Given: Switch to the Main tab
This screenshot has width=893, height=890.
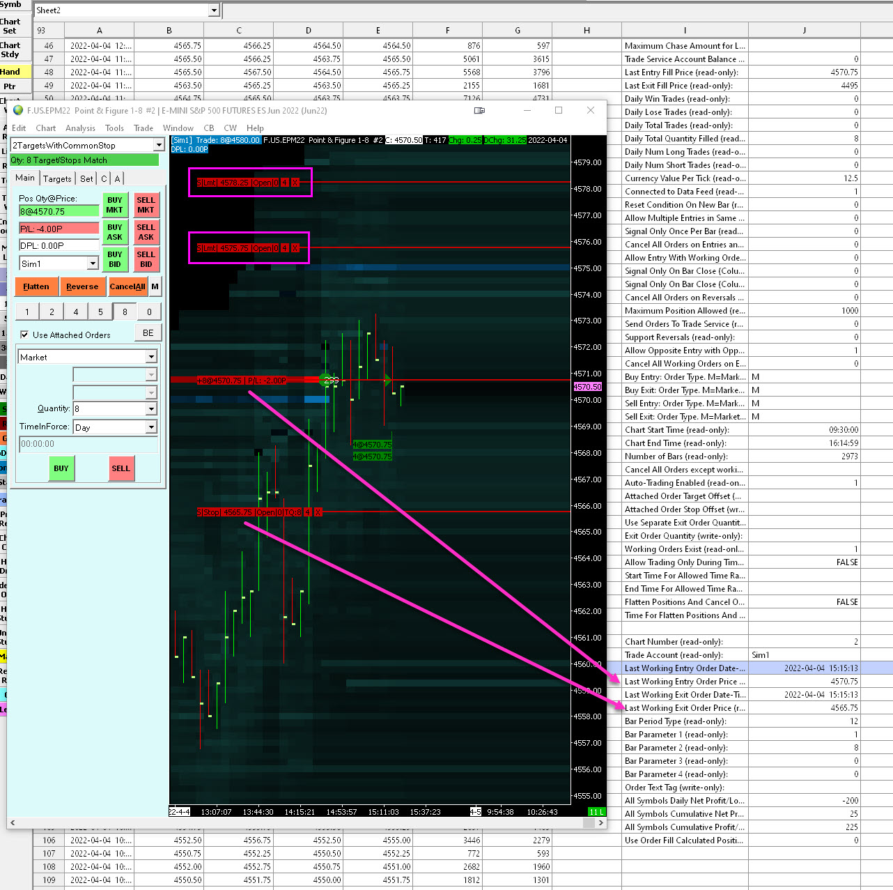Looking at the screenshot, I should coord(25,178).
